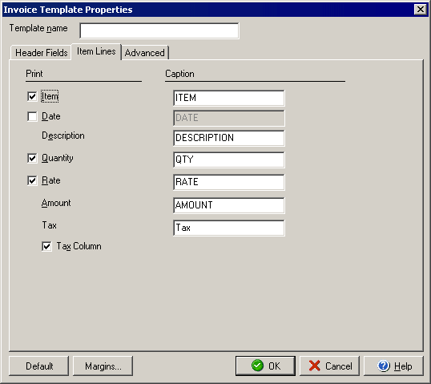This screenshot has width=431, height=384.
Task: Click into the Template name field
Action: pyautogui.click(x=159, y=30)
